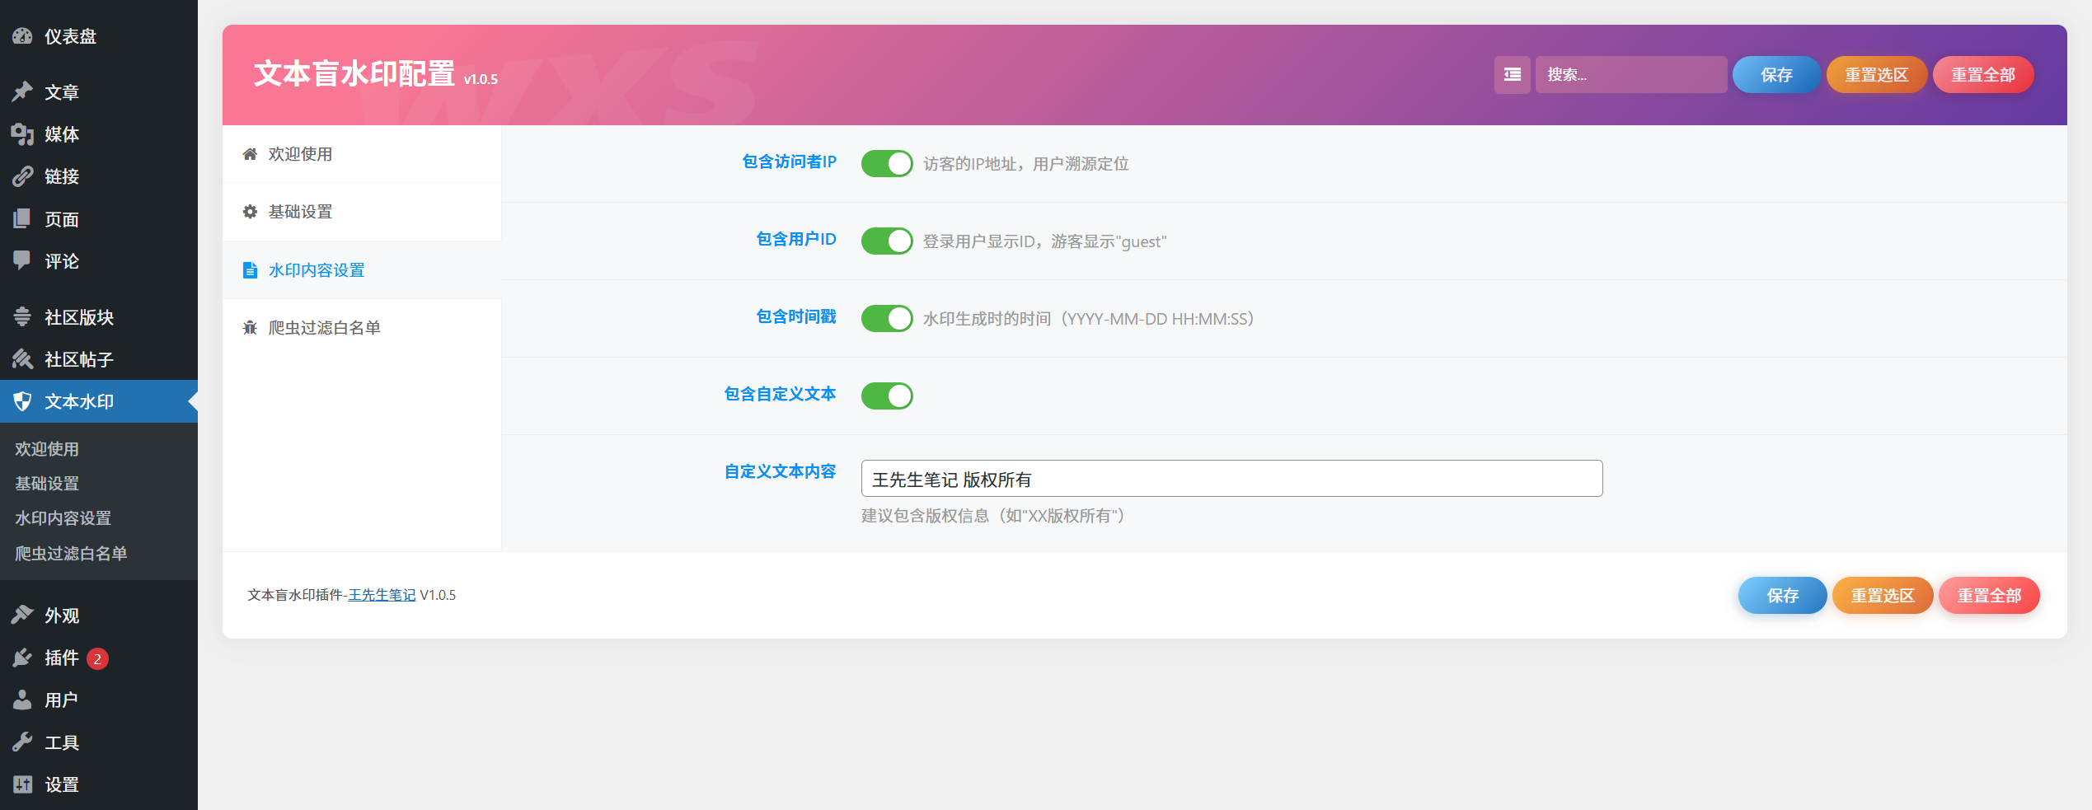Click the shield icon for text watermark
The height and width of the screenshot is (810, 2092).
pyautogui.click(x=22, y=401)
